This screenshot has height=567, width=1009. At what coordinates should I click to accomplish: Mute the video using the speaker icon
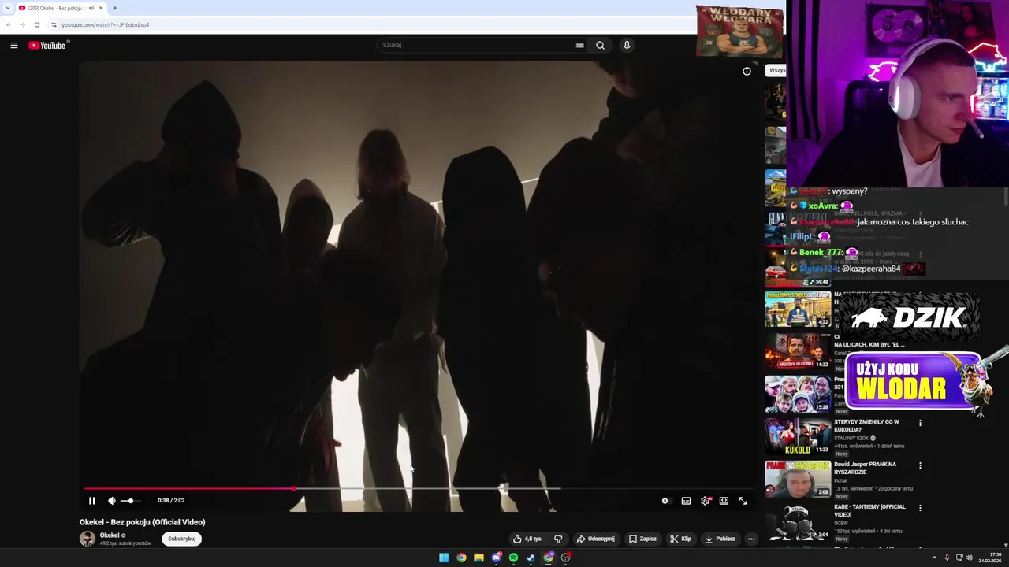click(x=112, y=501)
